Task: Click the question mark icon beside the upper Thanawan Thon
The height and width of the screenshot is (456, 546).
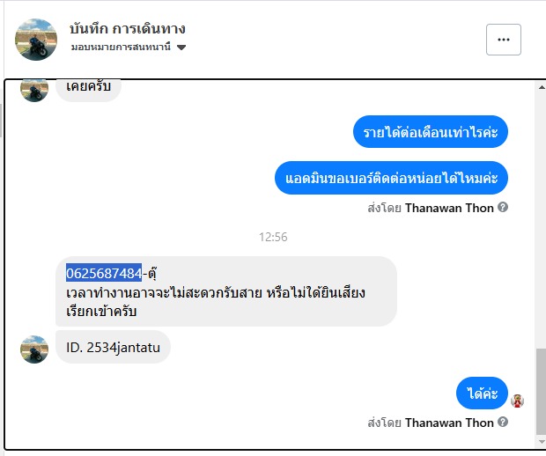Action: tap(503, 207)
